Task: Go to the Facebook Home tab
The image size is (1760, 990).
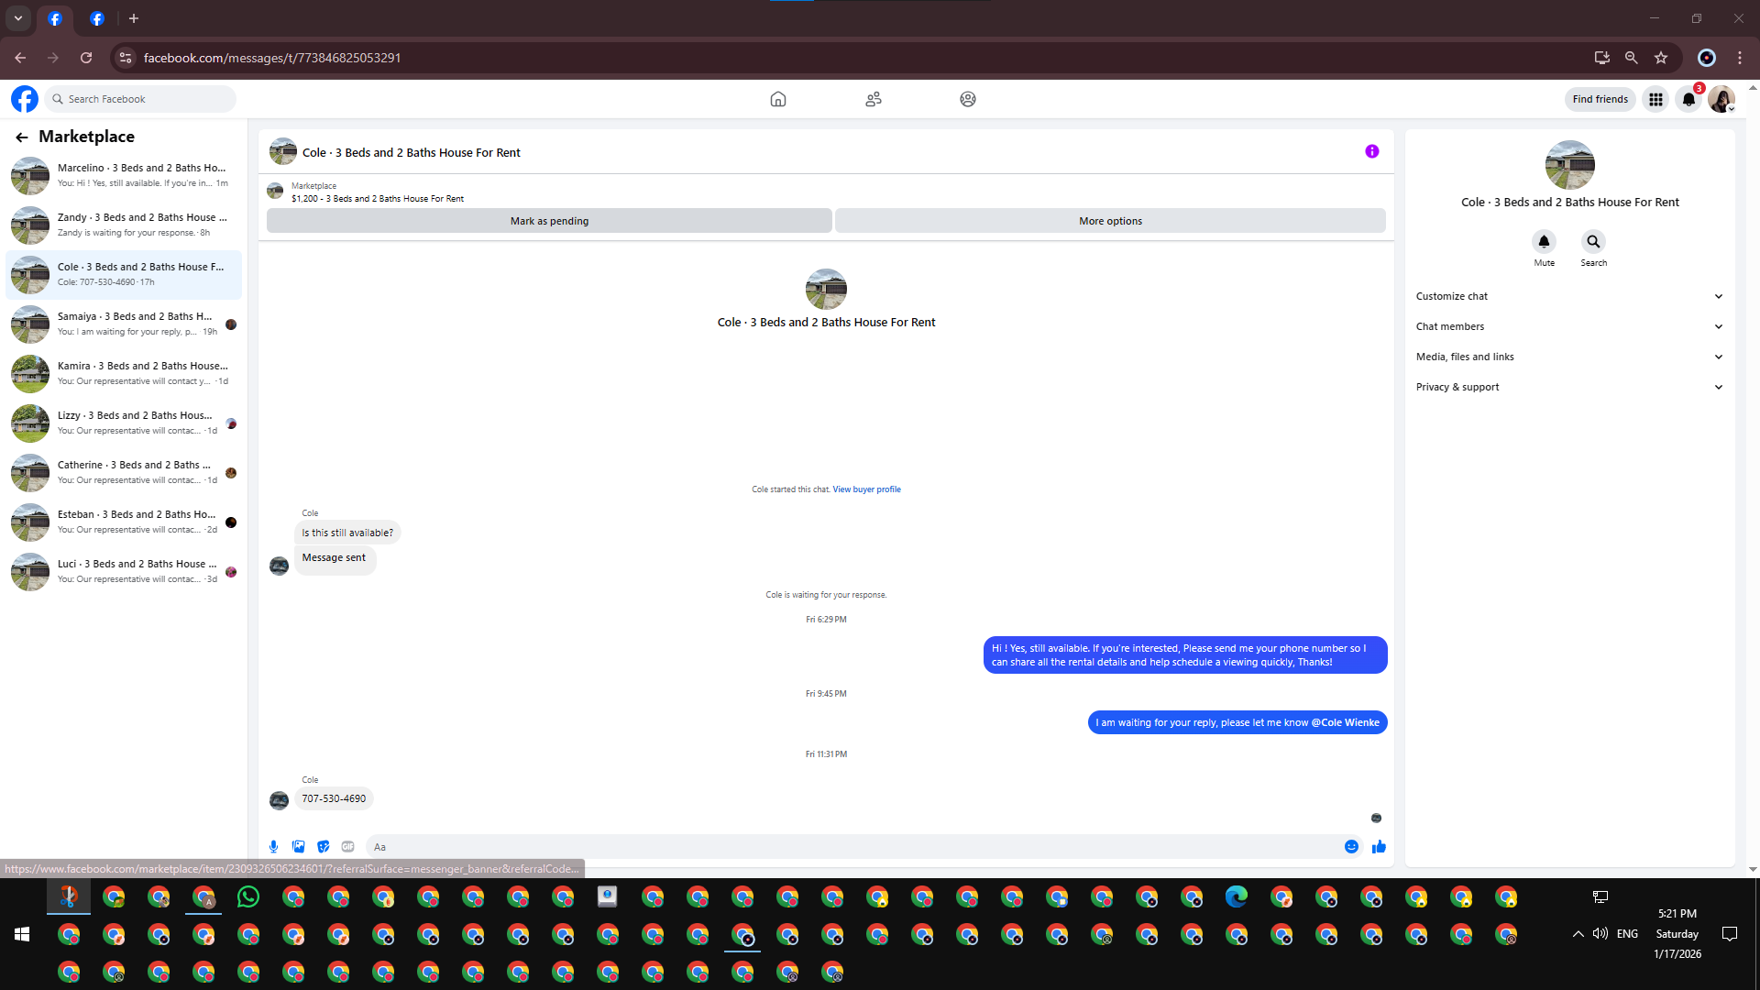Action: 777,99
